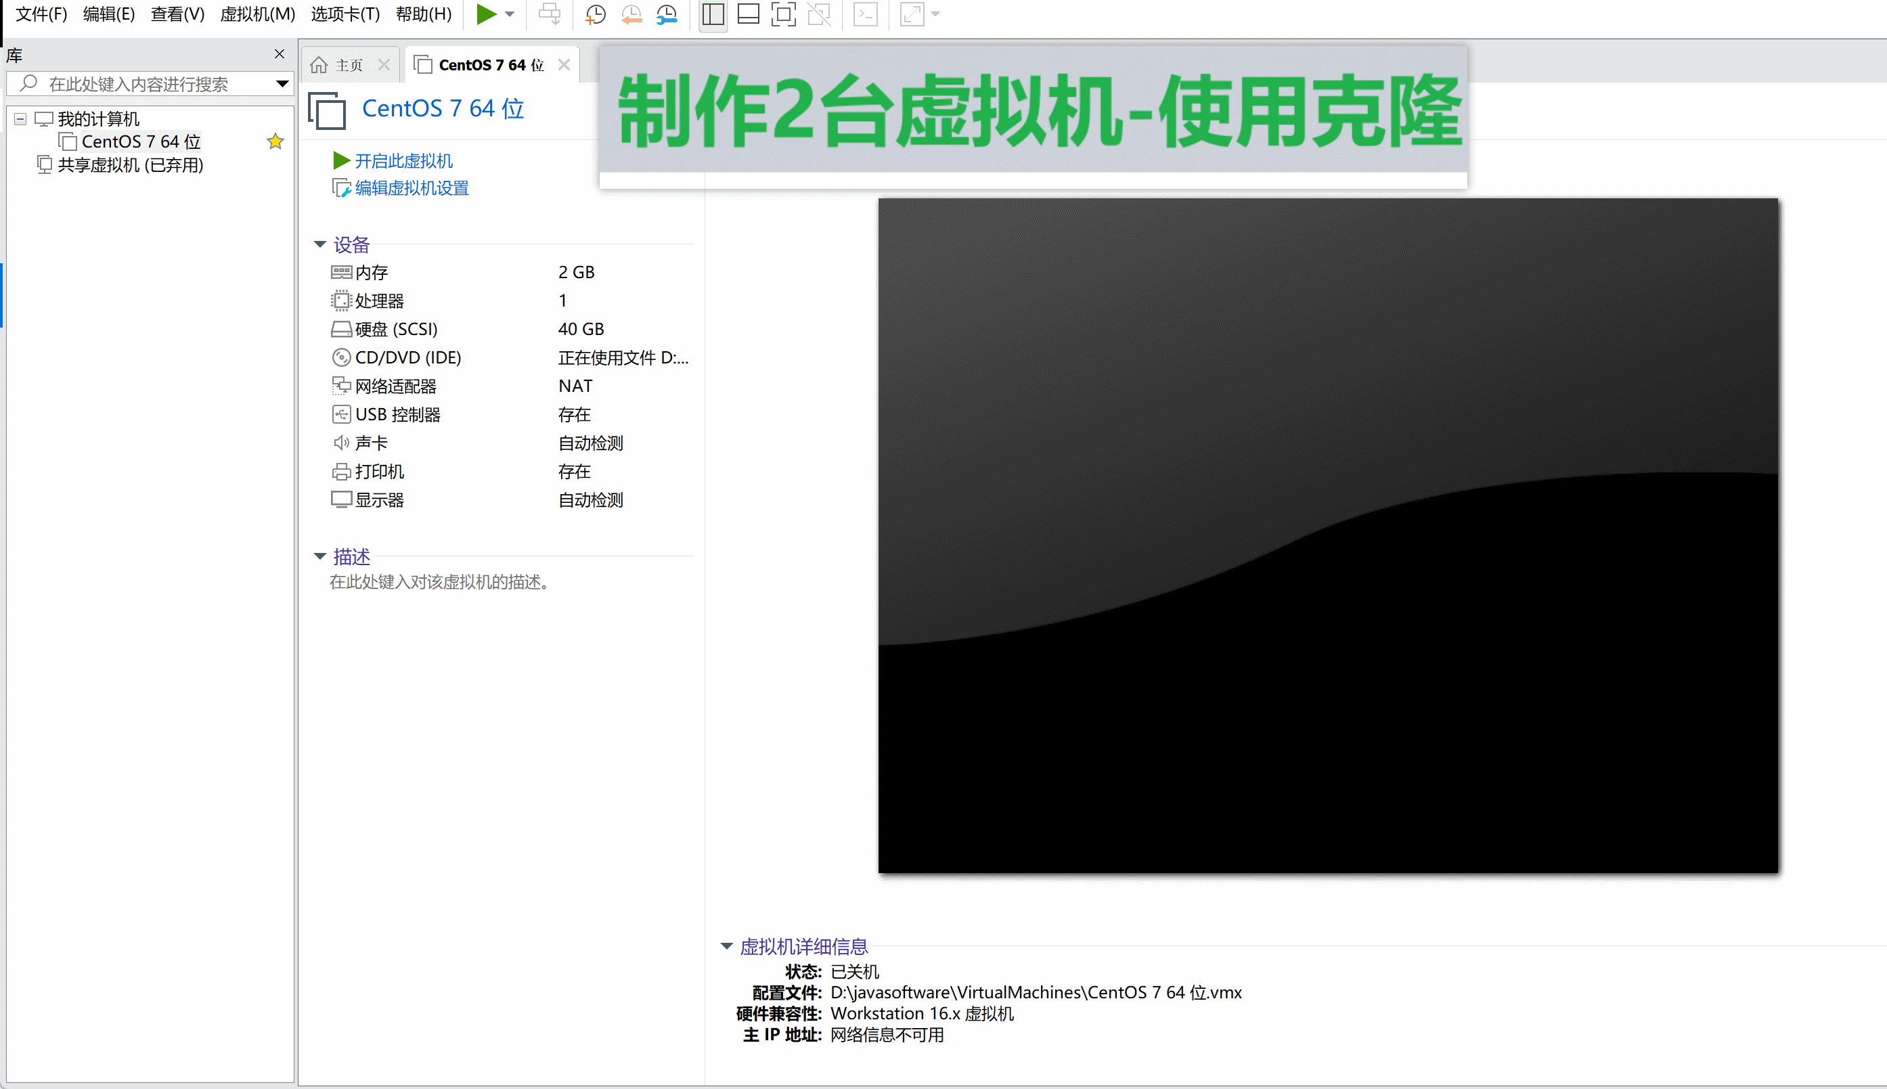
Task: Select the 2 GB memory value
Action: (576, 272)
